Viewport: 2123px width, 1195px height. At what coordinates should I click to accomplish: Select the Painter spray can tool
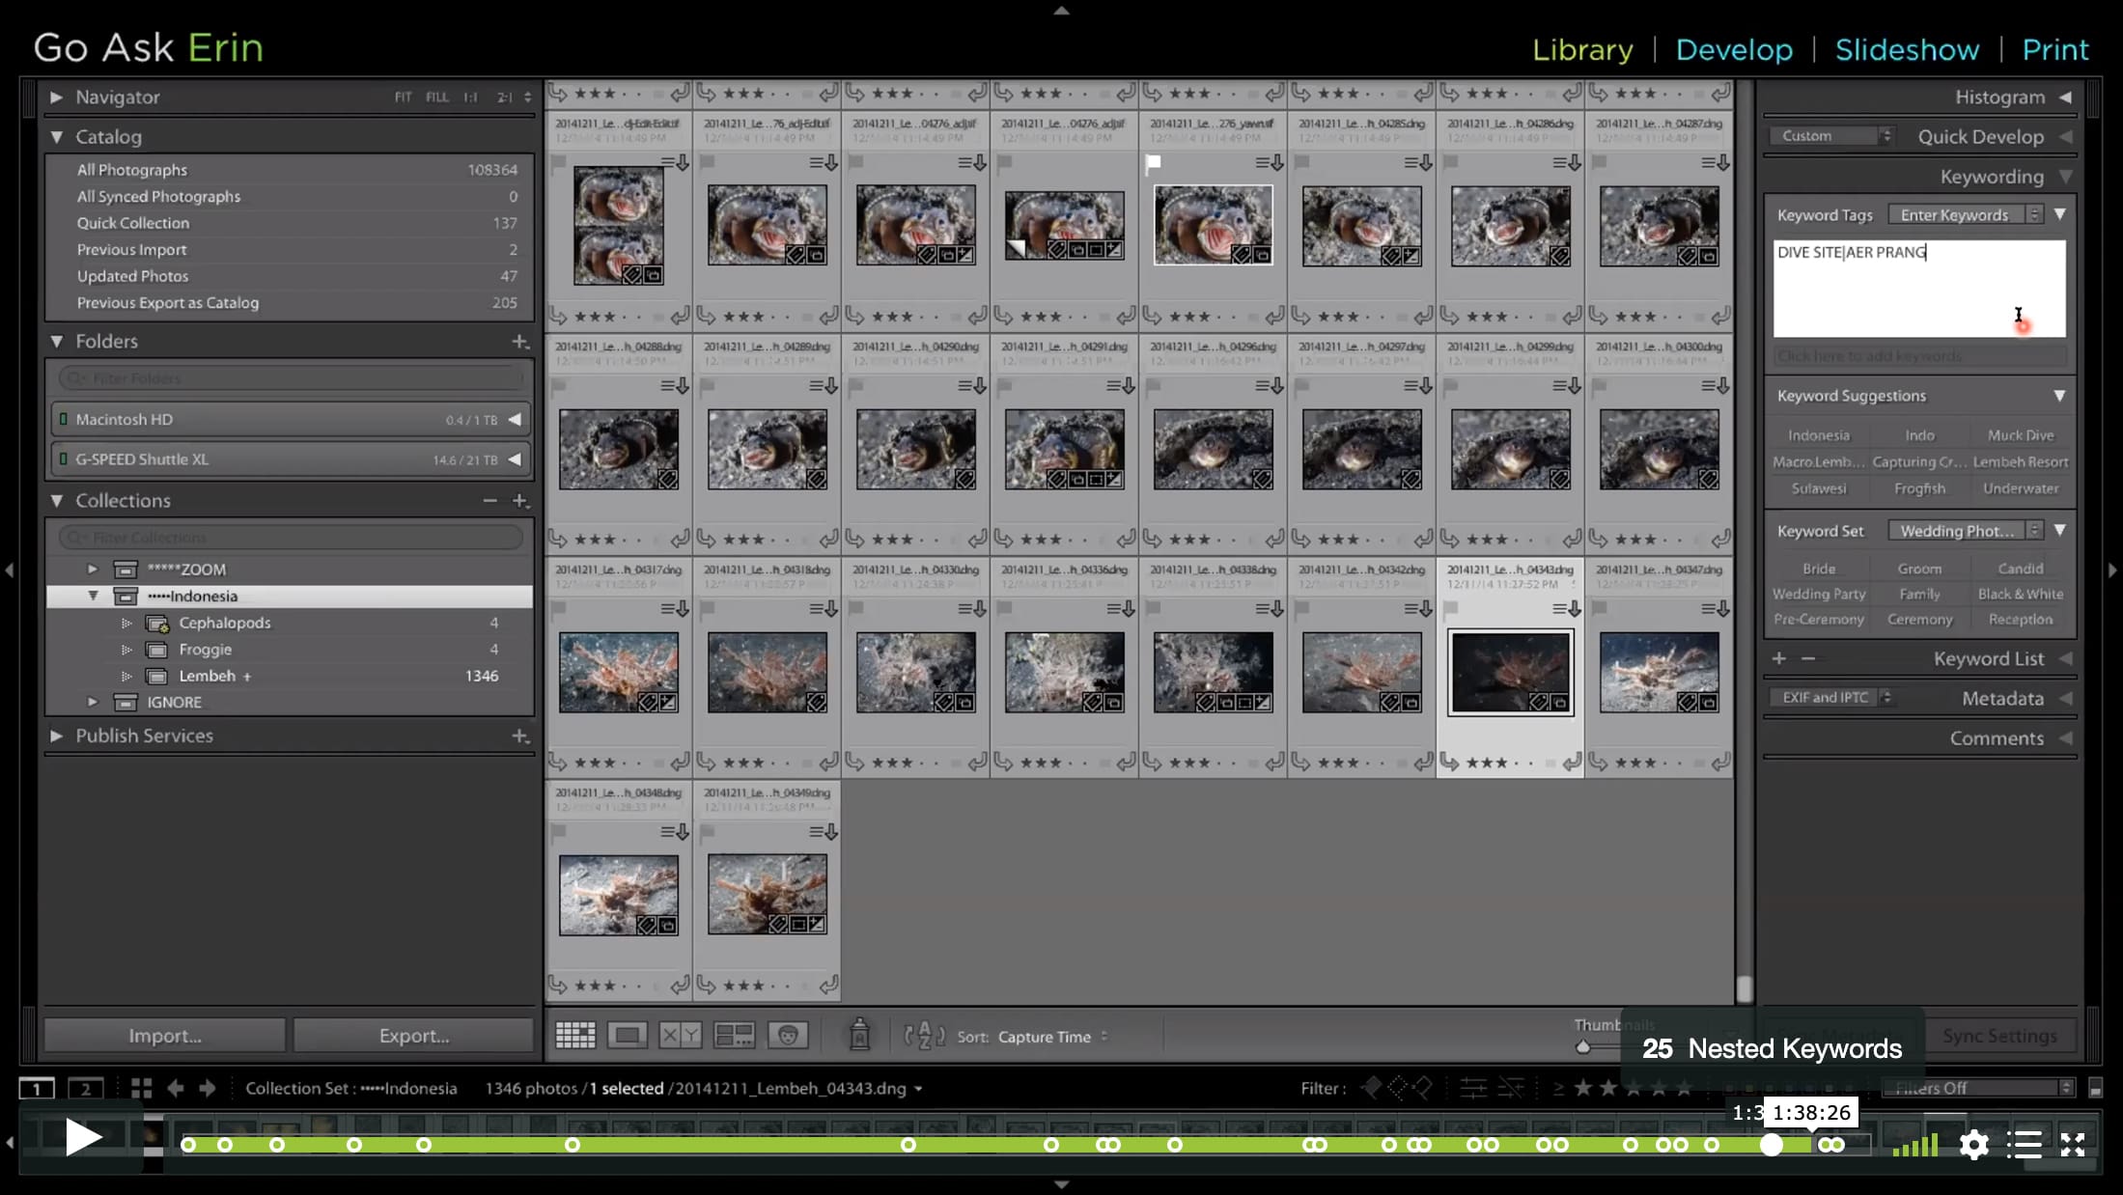click(x=859, y=1035)
